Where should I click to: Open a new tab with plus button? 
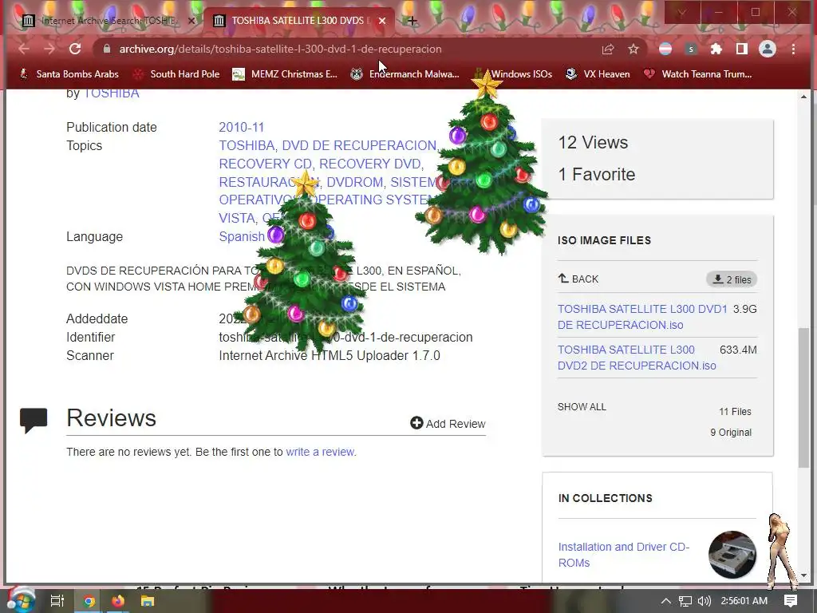(412, 21)
